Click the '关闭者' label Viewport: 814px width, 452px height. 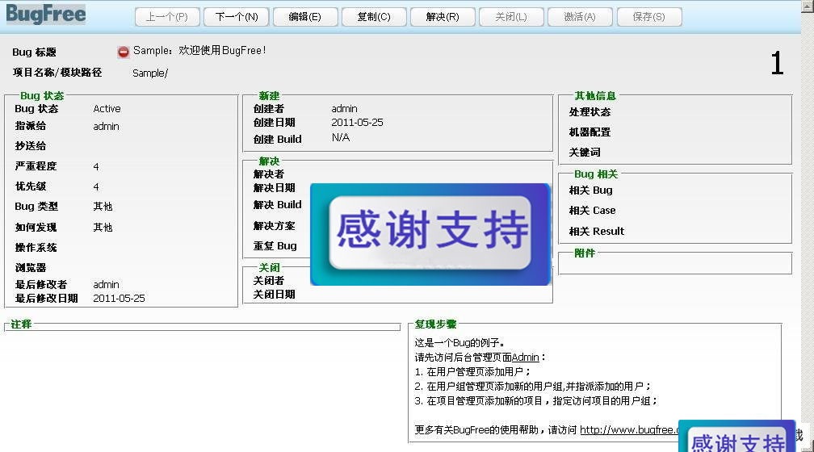point(269,281)
